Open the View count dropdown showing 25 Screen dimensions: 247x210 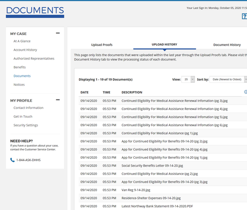click(188, 79)
